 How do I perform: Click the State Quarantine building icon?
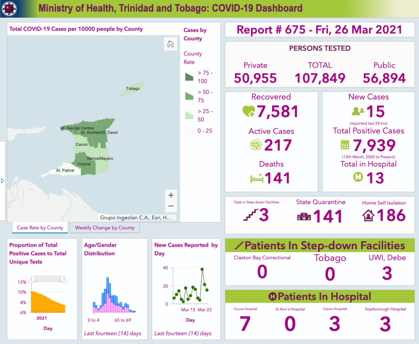[x=304, y=216]
